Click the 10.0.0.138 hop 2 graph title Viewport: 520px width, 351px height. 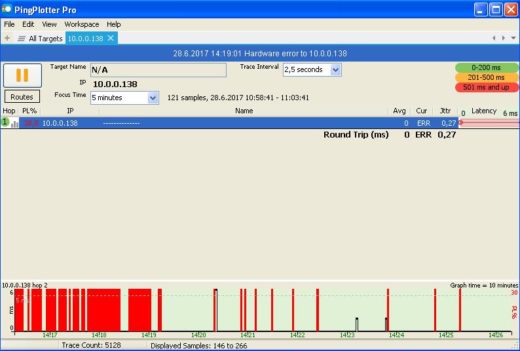coord(25,286)
